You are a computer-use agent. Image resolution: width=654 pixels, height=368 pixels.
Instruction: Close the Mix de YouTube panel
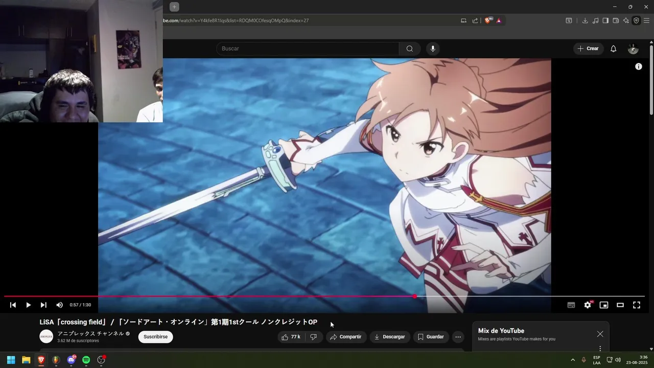tap(600, 334)
